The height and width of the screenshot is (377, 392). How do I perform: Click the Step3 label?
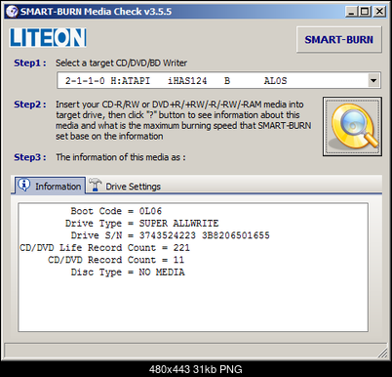point(30,157)
